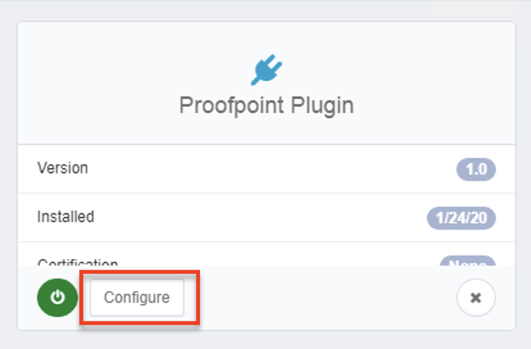This screenshot has width=531, height=349.
Task: Click the gray page background above the card
Action: 265,10
